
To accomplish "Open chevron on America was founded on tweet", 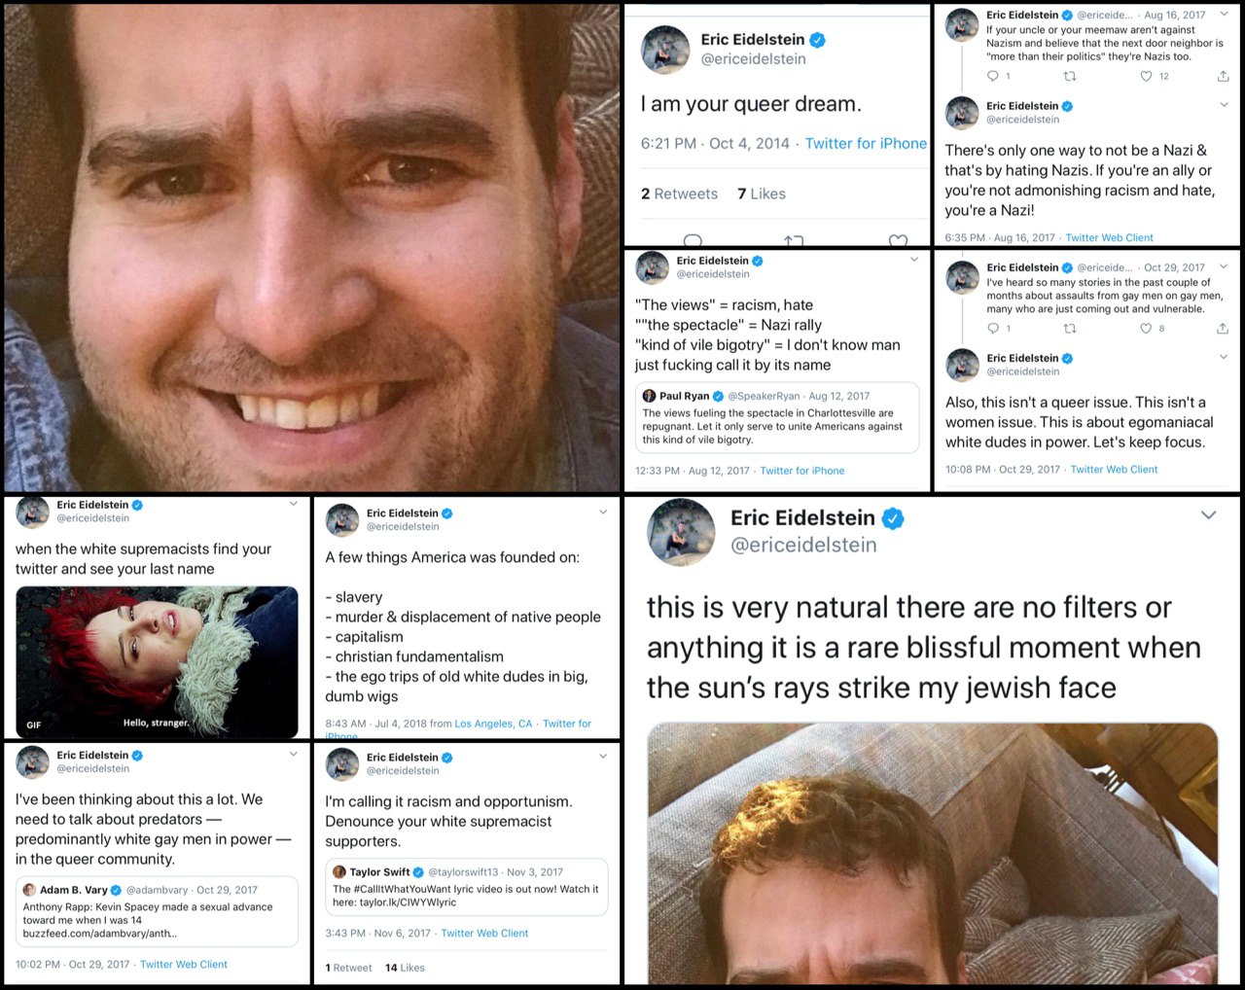I will 603,513.
